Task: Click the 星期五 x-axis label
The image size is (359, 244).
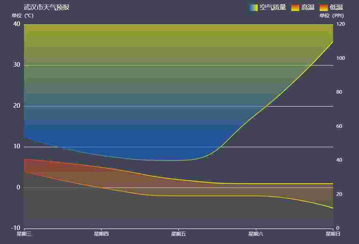Action: coord(178,234)
